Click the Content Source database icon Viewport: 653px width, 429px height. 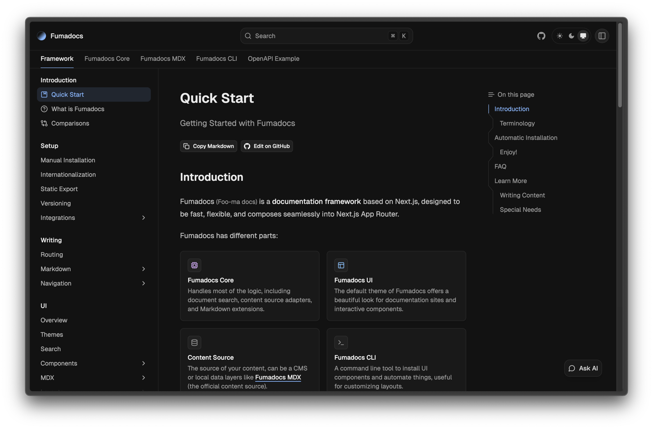pos(194,343)
